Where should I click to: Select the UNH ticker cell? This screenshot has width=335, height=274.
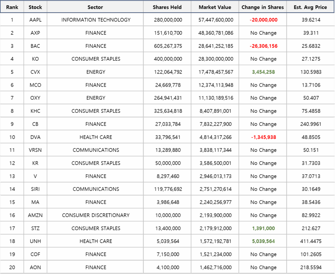(x=35, y=241)
